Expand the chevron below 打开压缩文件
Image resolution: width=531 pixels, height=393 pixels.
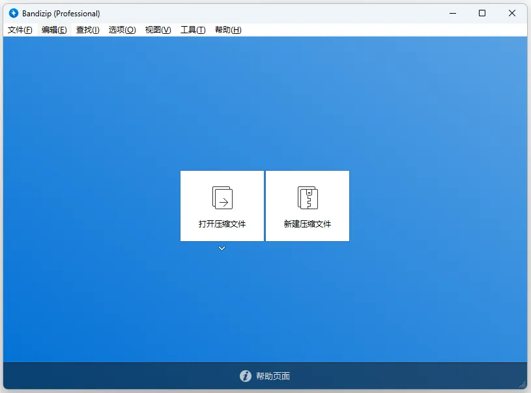(x=222, y=248)
